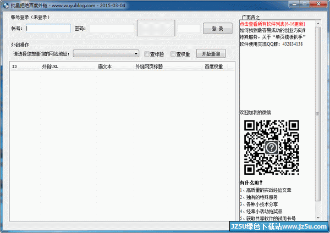Click the 外链网页标题 column header

[168, 66]
